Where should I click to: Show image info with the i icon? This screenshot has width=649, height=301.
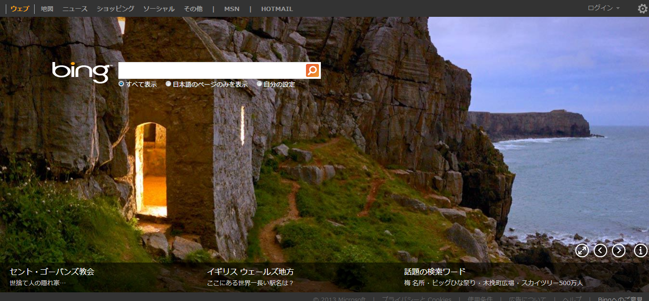click(x=640, y=251)
